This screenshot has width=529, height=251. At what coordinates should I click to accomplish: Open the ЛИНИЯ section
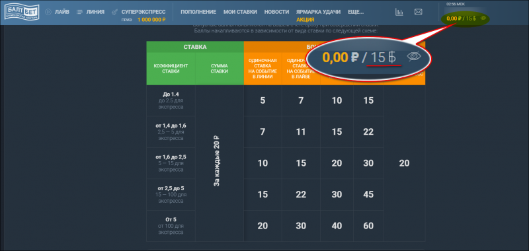point(95,12)
